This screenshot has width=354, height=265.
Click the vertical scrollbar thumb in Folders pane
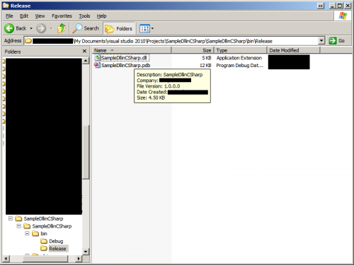click(86, 152)
